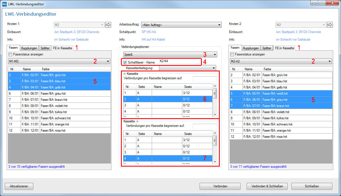Select lower Kassette row 1 with 3/12 seats

click(168, 140)
